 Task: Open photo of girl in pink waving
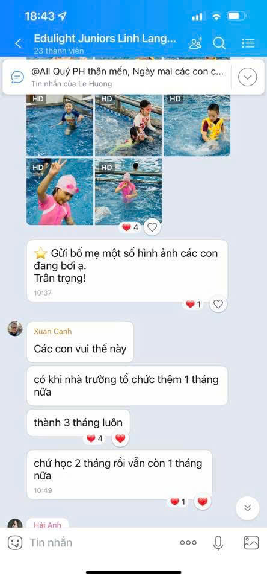(60, 192)
